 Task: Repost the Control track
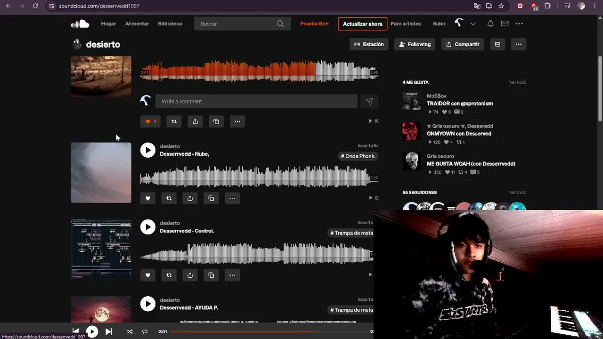pos(169,275)
